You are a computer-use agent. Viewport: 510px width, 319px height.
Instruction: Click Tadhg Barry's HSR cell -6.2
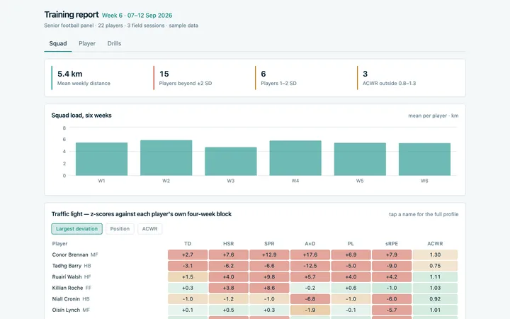[x=228, y=266]
